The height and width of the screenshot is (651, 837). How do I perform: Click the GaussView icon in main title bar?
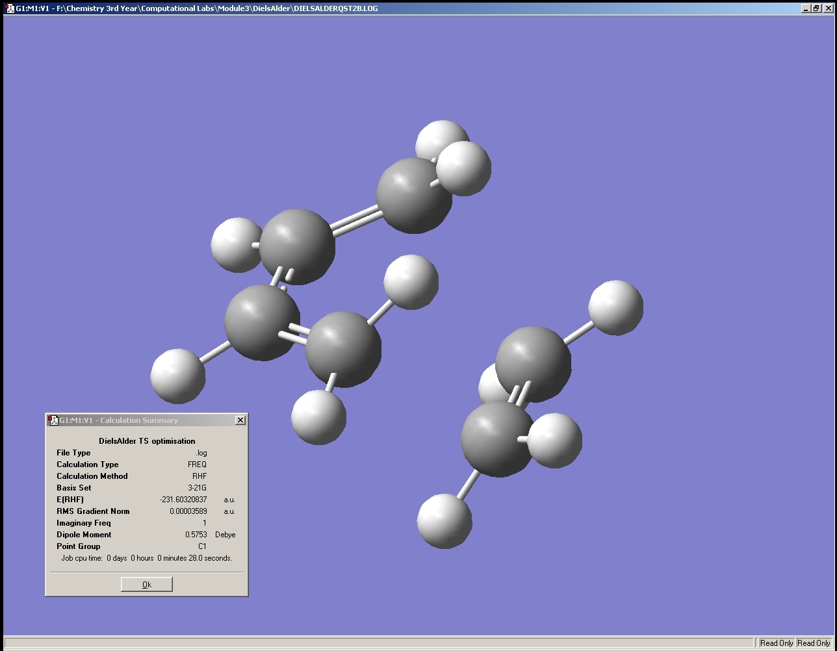[x=10, y=8]
